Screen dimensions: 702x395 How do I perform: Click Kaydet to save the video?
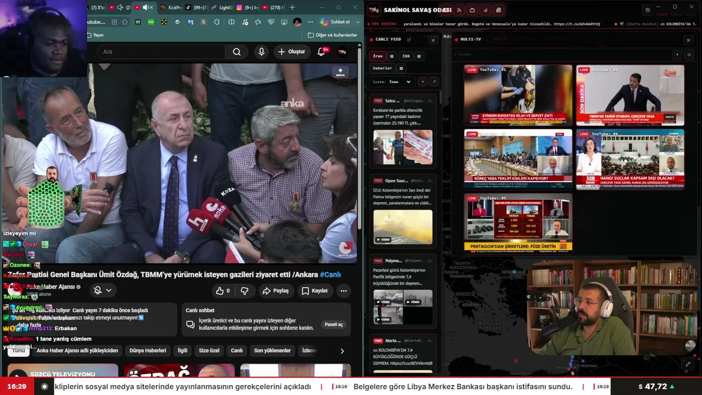point(314,291)
